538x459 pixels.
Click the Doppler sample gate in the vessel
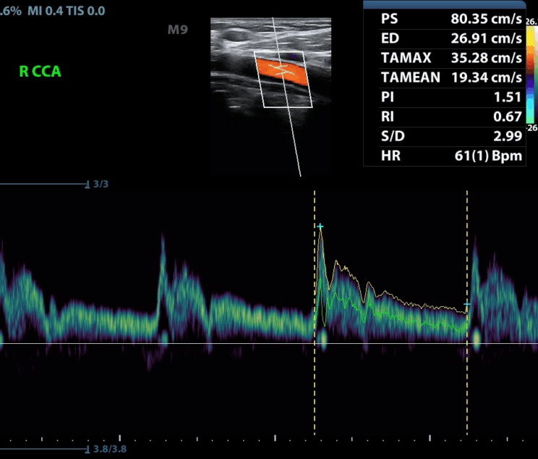281,70
